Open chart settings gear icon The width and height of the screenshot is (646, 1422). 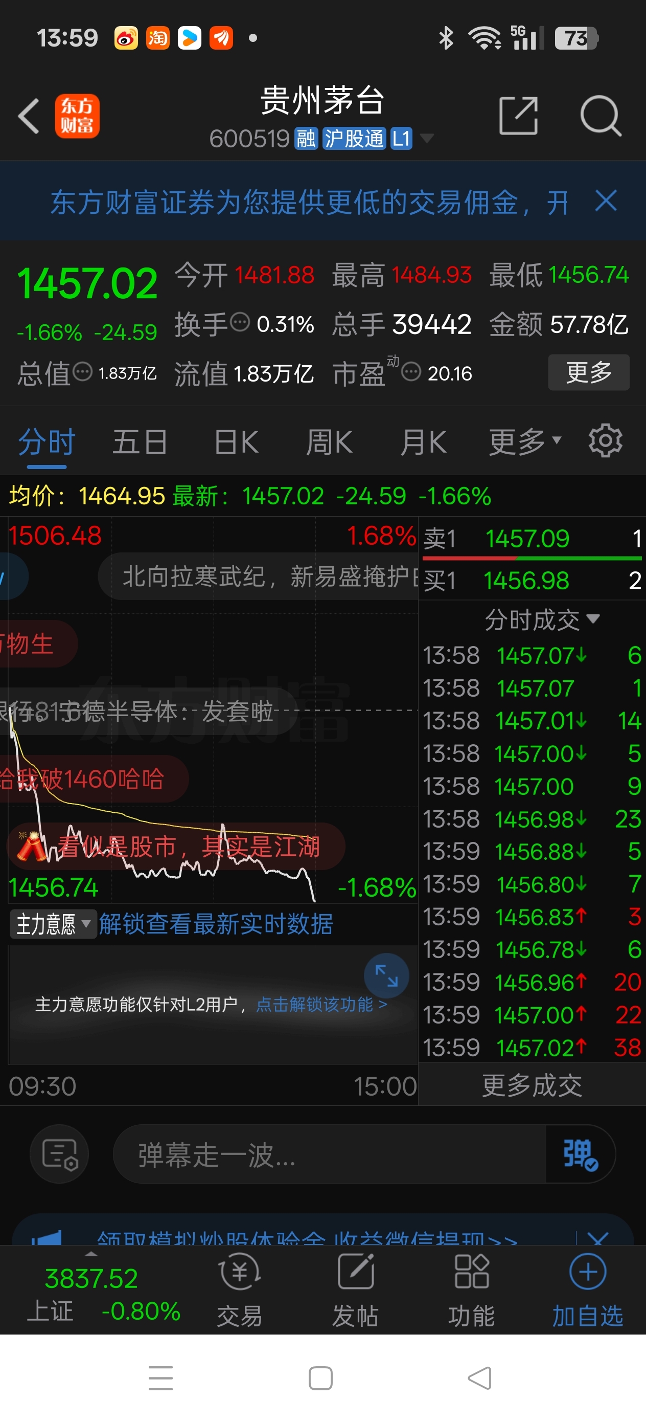click(x=605, y=440)
